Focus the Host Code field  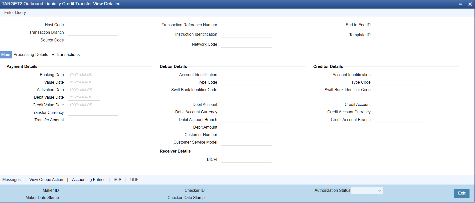coord(93,25)
